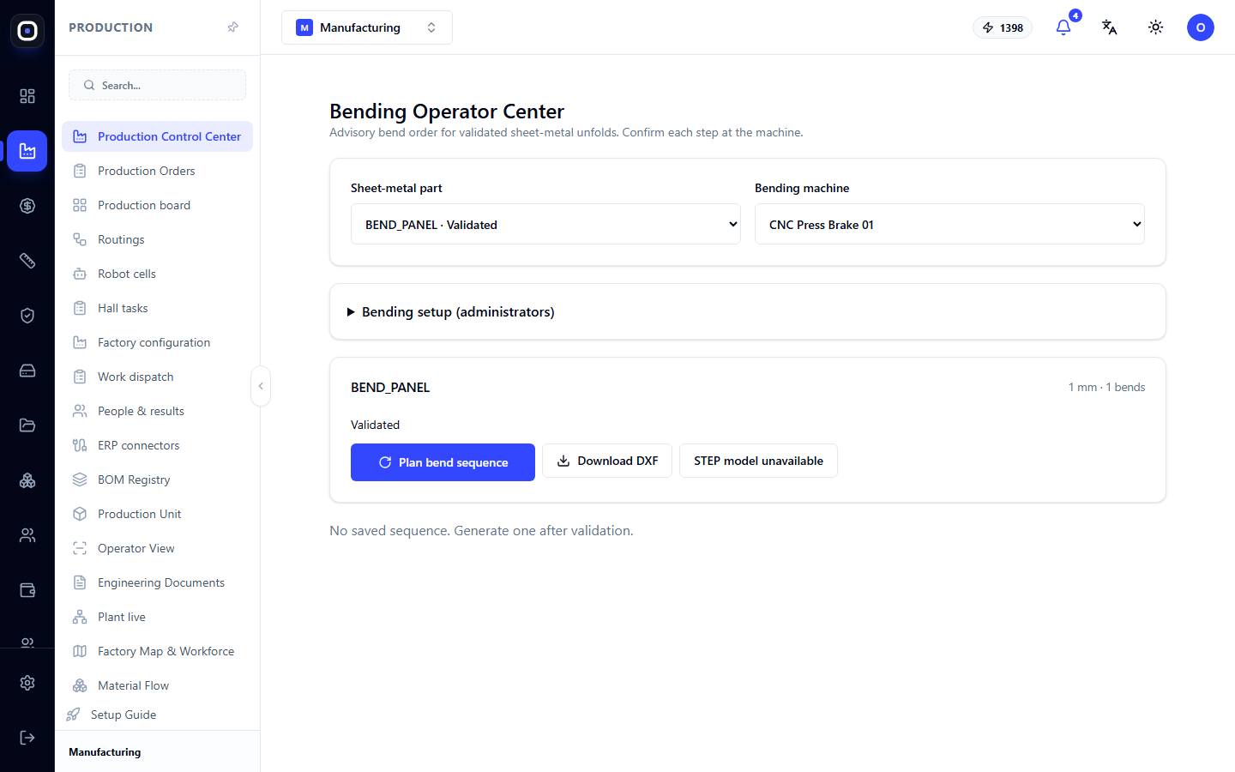Click the sidebar Search field
Image resolution: width=1235 pixels, height=772 pixels.
coord(157,85)
